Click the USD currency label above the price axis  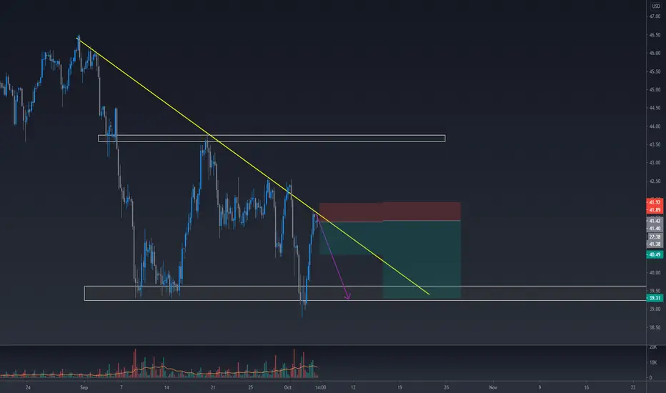[x=656, y=6]
